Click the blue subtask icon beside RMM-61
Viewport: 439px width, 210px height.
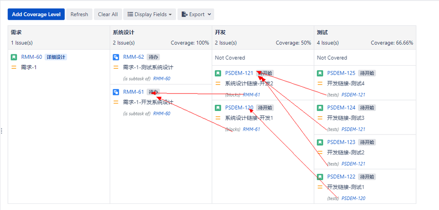[116, 92]
